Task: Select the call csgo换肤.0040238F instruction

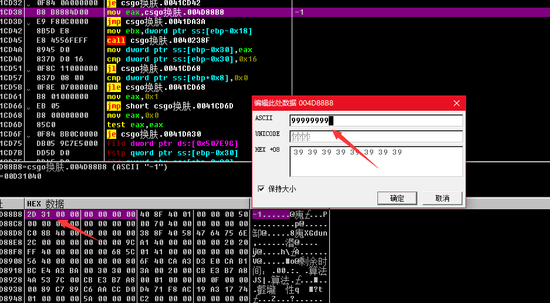Action: tap(158, 40)
